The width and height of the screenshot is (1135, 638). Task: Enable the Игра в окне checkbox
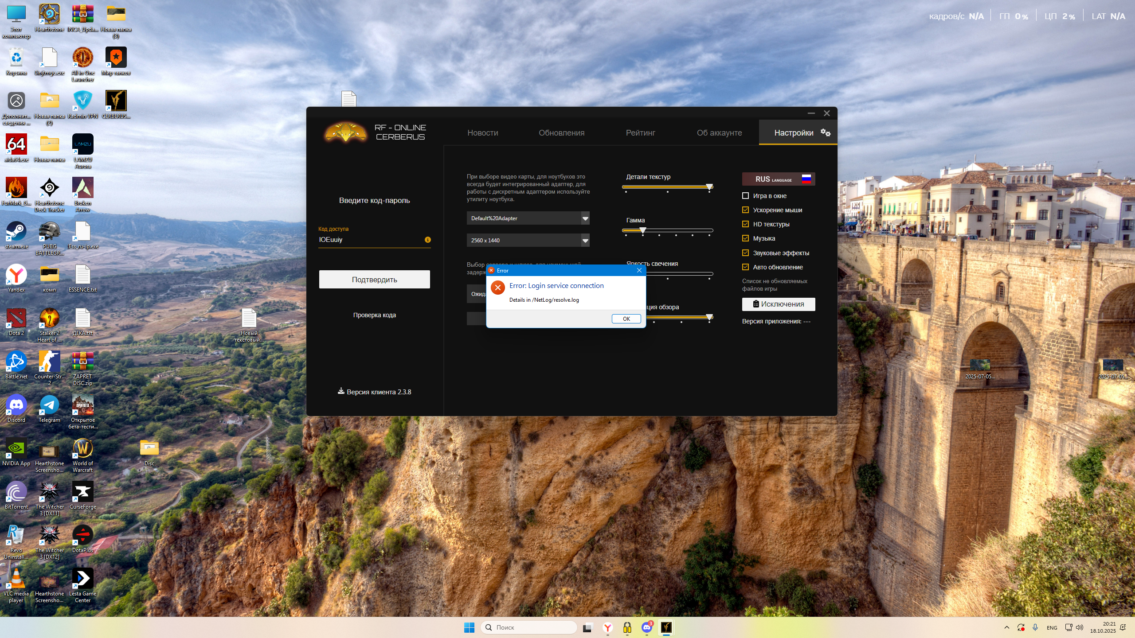click(x=745, y=196)
